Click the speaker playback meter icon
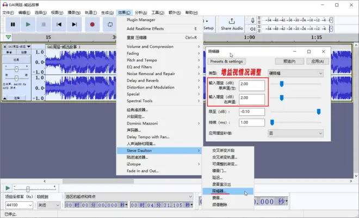Viewport: 359px width, 218px height. point(252,29)
